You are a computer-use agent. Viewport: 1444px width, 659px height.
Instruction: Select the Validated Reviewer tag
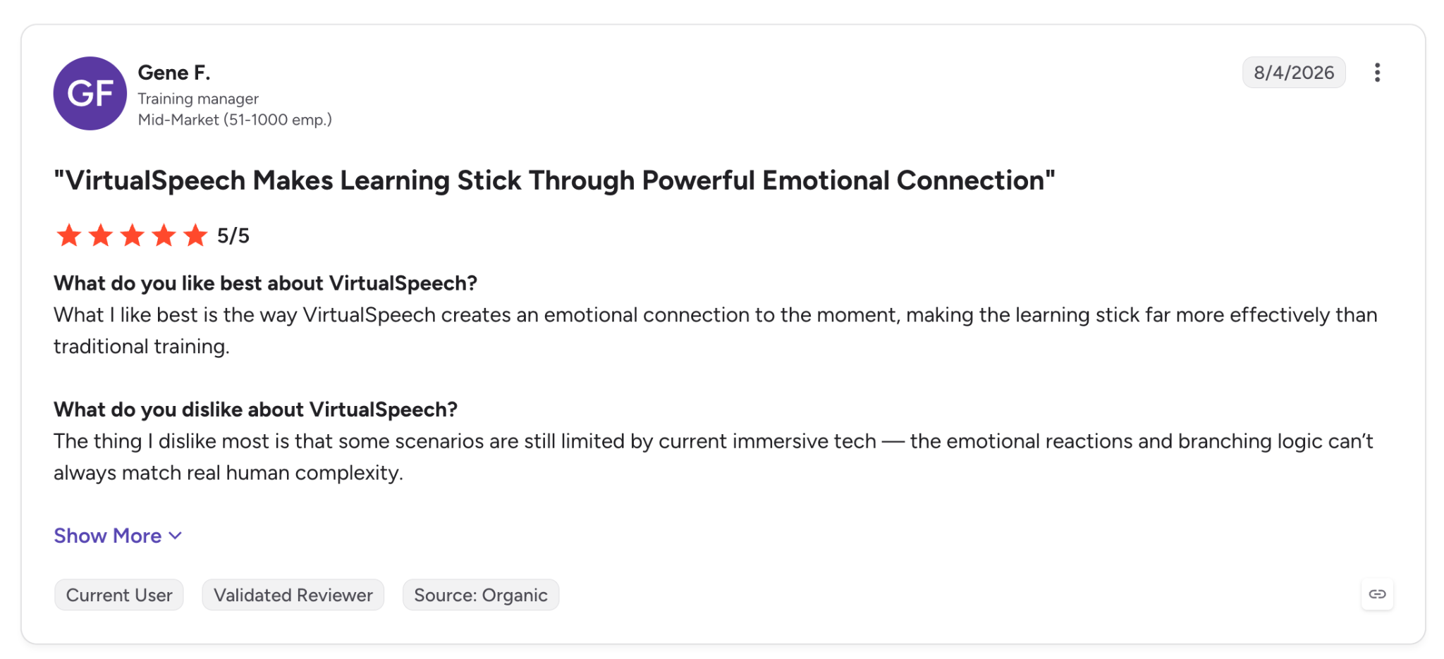click(x=293, y=595)
